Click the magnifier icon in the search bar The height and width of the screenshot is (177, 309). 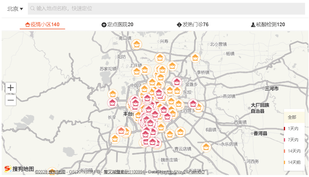click(32, 8)
